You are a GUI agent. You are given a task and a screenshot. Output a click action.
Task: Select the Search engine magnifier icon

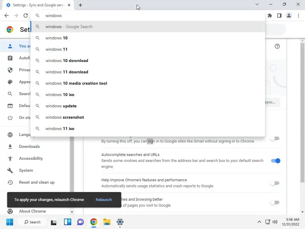tap(10, 94)
